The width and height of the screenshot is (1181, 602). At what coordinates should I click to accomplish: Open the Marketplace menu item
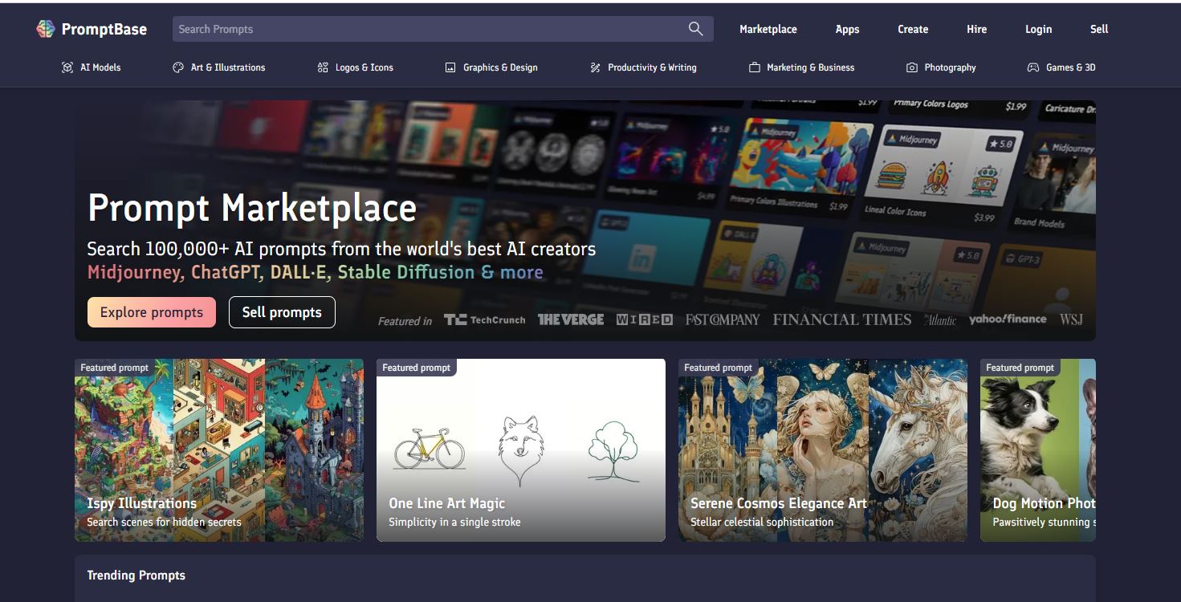[768, 29]
